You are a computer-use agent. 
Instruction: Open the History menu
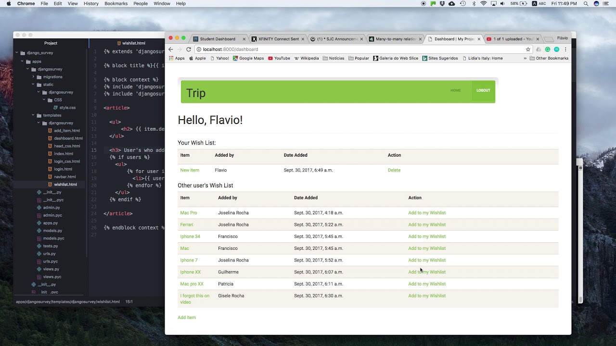91,3
